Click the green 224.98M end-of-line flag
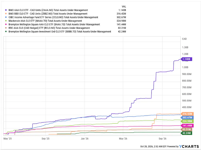The height and width of the screenshot is (150, 201). point(187,121)
